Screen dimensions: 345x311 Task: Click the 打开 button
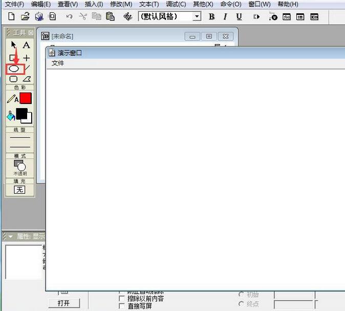[x=64, y=303]
